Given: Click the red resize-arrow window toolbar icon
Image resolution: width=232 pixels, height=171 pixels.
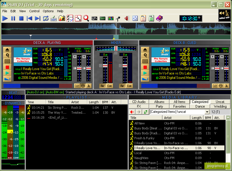Looking at the screenshot, I should click(x=78, y=18).
